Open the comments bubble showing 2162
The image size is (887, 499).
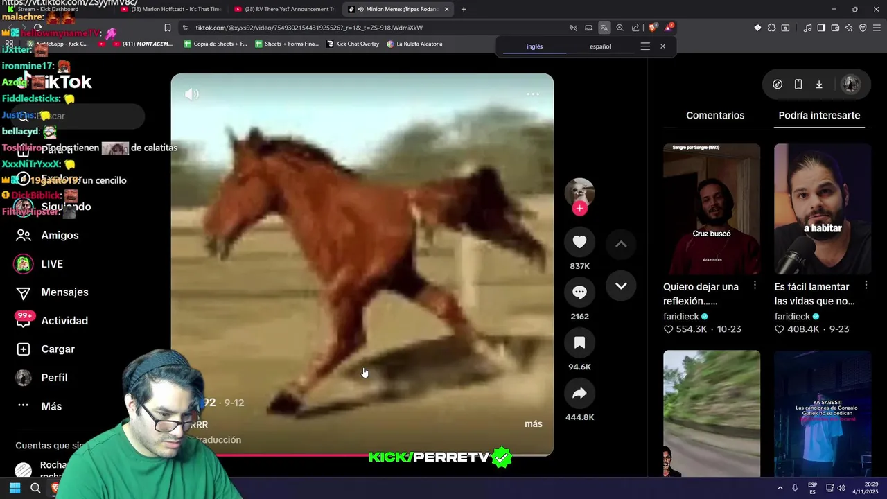(579, 292)
